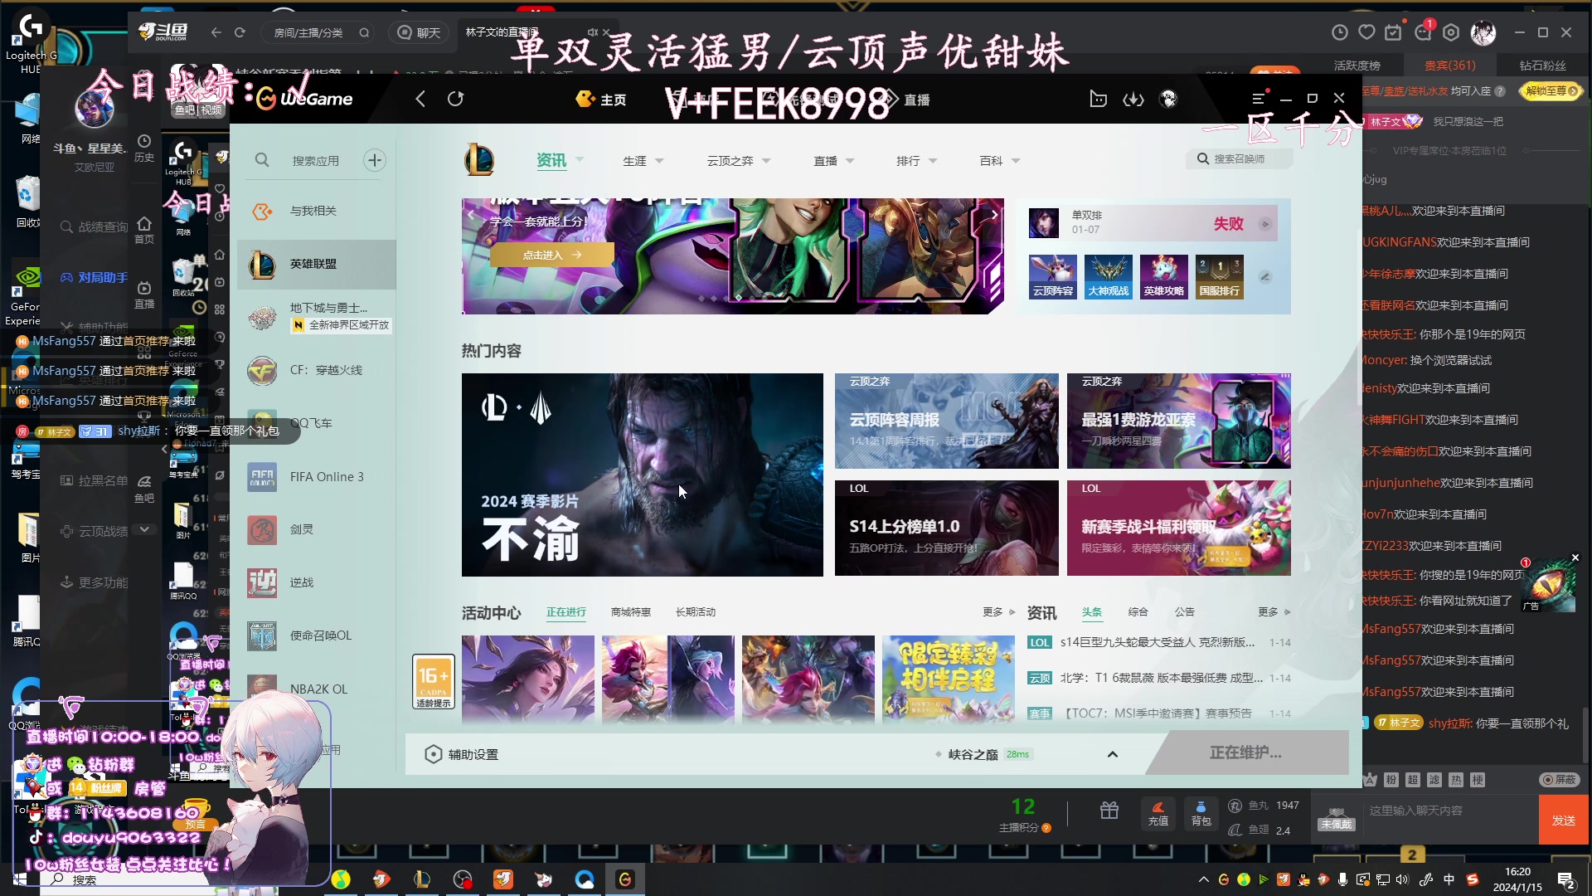Edit shortcuts with pencil icon
Image resolution: width=1592 pixels, height=896 pixels.
click(x=1265, y=277)
